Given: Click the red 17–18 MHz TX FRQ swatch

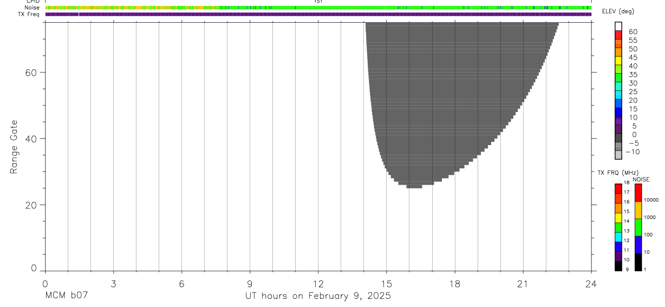Looking at the screenshot, I should pos(618,188).
